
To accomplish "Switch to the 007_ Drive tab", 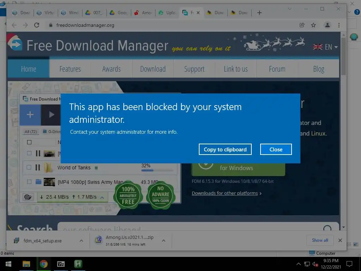I will (94, 13).
